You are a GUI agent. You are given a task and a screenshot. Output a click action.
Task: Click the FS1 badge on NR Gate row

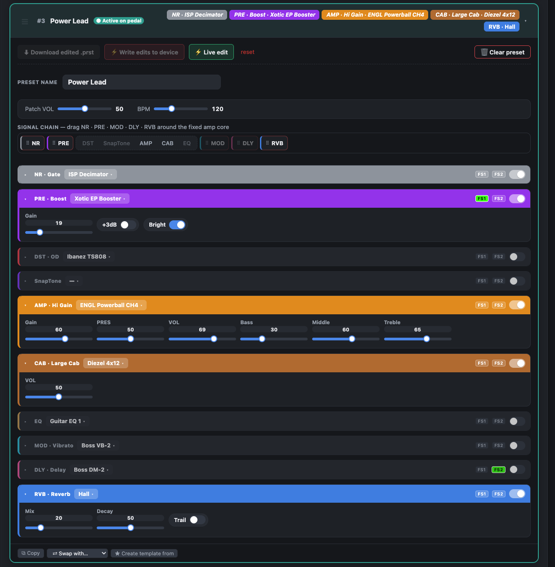482,174
